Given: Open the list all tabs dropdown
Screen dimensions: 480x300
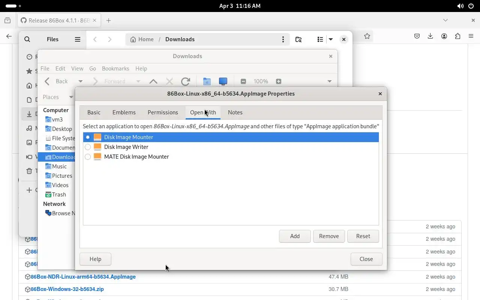Looking at the screenshot, I should [x=445, y=20].
